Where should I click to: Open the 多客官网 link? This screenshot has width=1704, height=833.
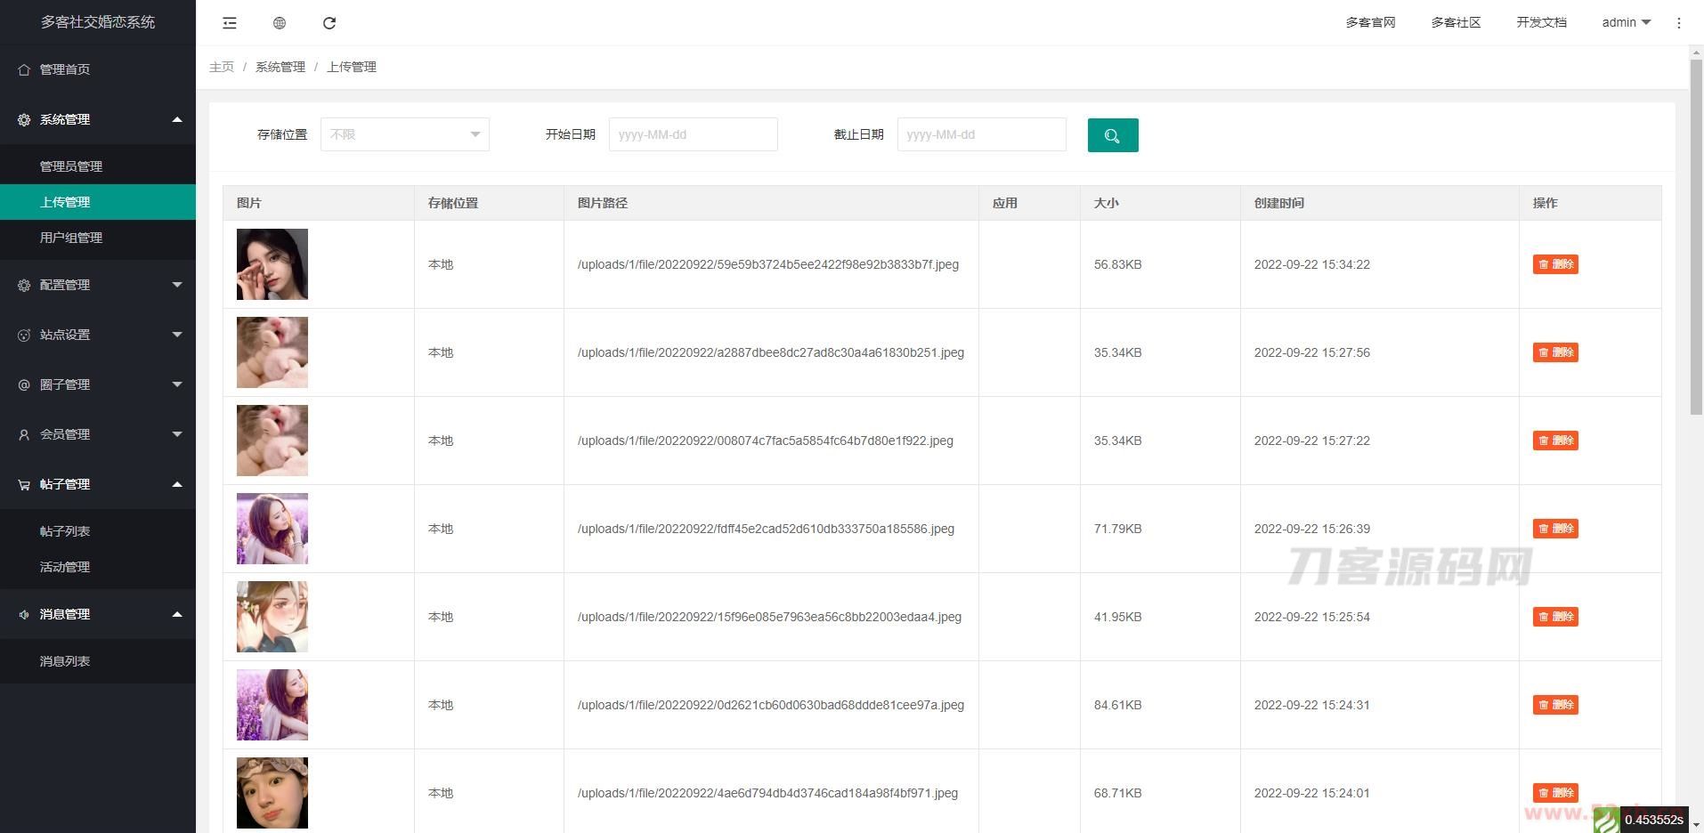1370,23
